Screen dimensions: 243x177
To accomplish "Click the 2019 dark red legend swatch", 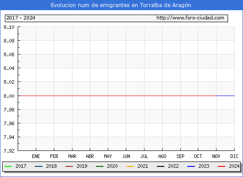I will 69,166.
